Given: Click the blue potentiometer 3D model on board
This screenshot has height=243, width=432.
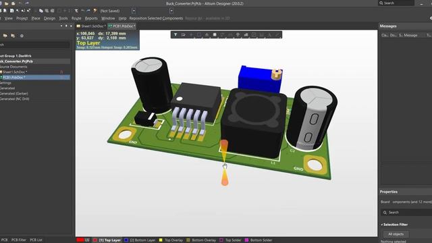Looking at the screenshot, I should (x=260, y=79).
